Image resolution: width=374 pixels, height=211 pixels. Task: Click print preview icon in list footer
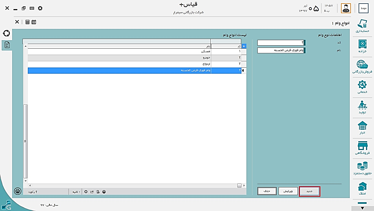click(98, 192)
